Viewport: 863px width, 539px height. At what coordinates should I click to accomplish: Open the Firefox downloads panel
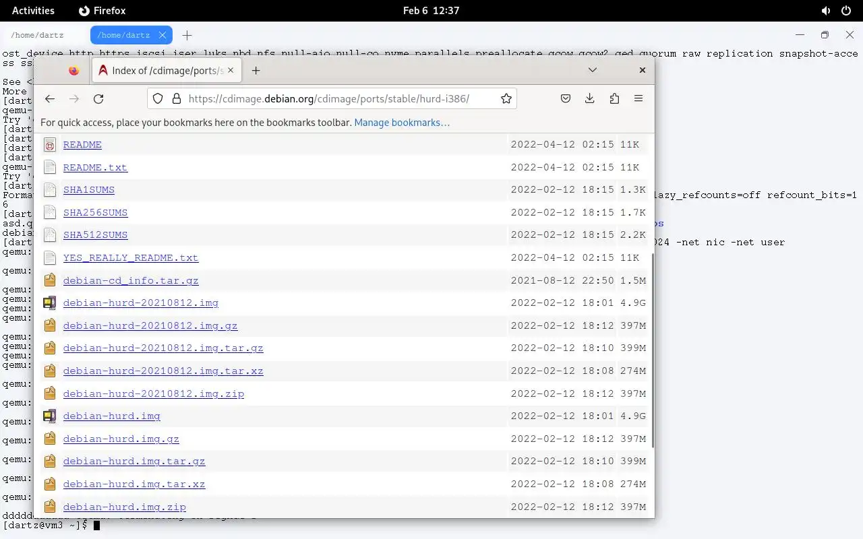[589, 98]
